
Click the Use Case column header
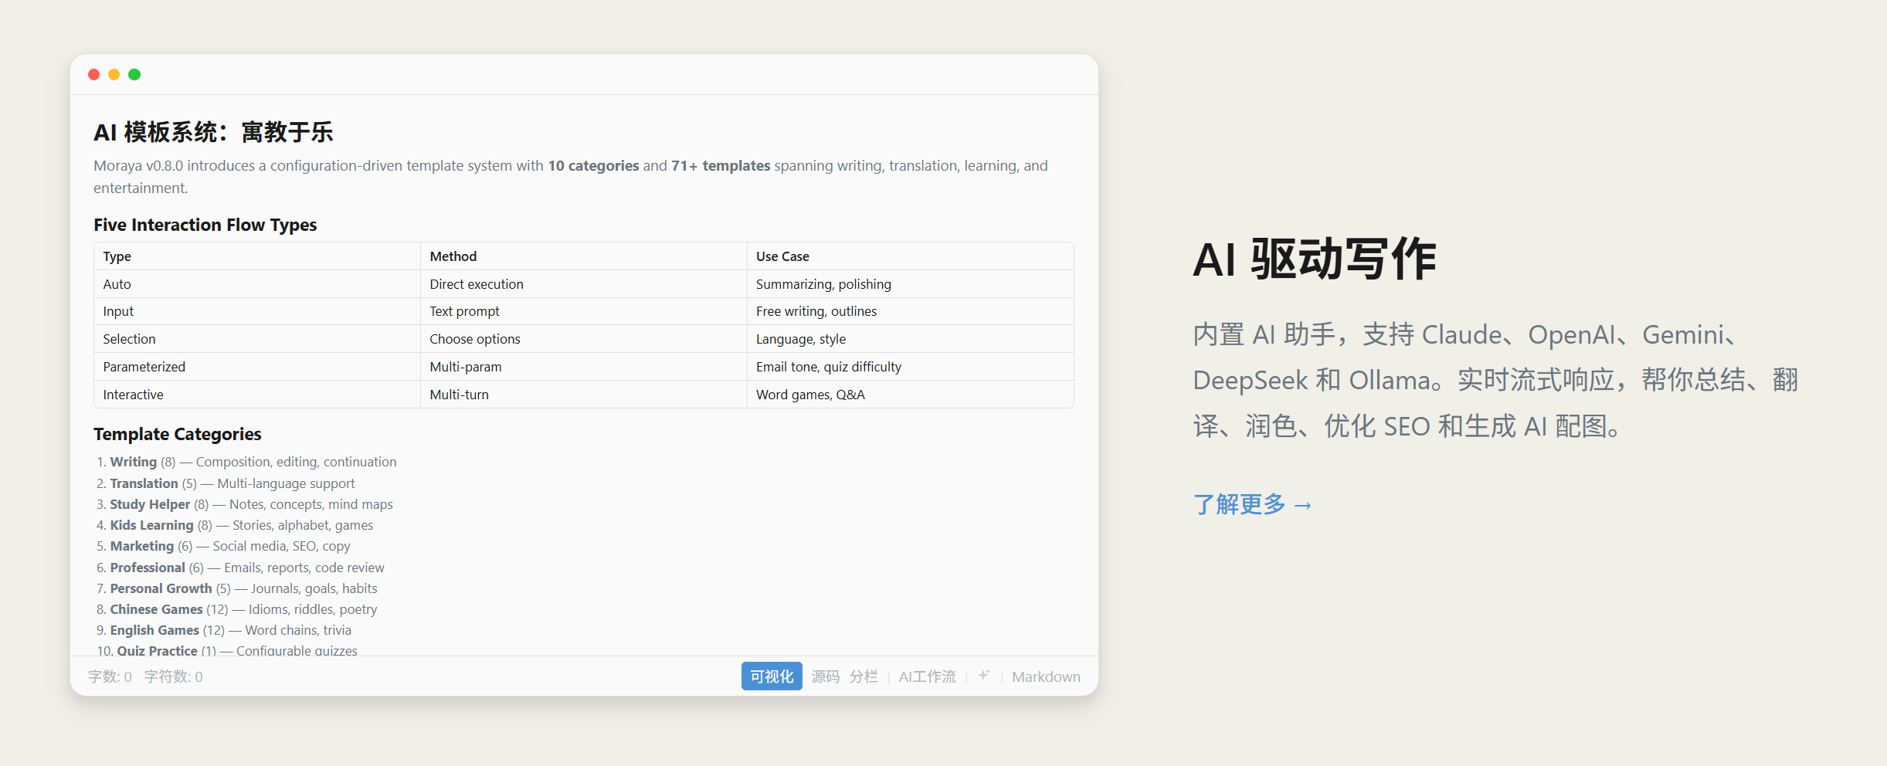point(910,256)
